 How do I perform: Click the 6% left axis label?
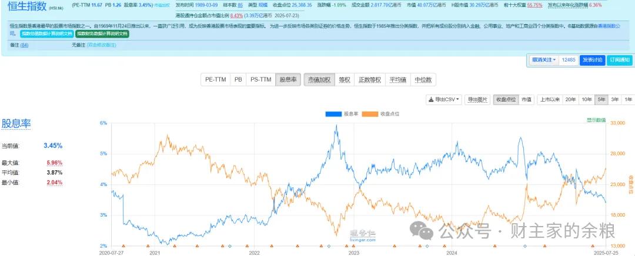[103, 123]
